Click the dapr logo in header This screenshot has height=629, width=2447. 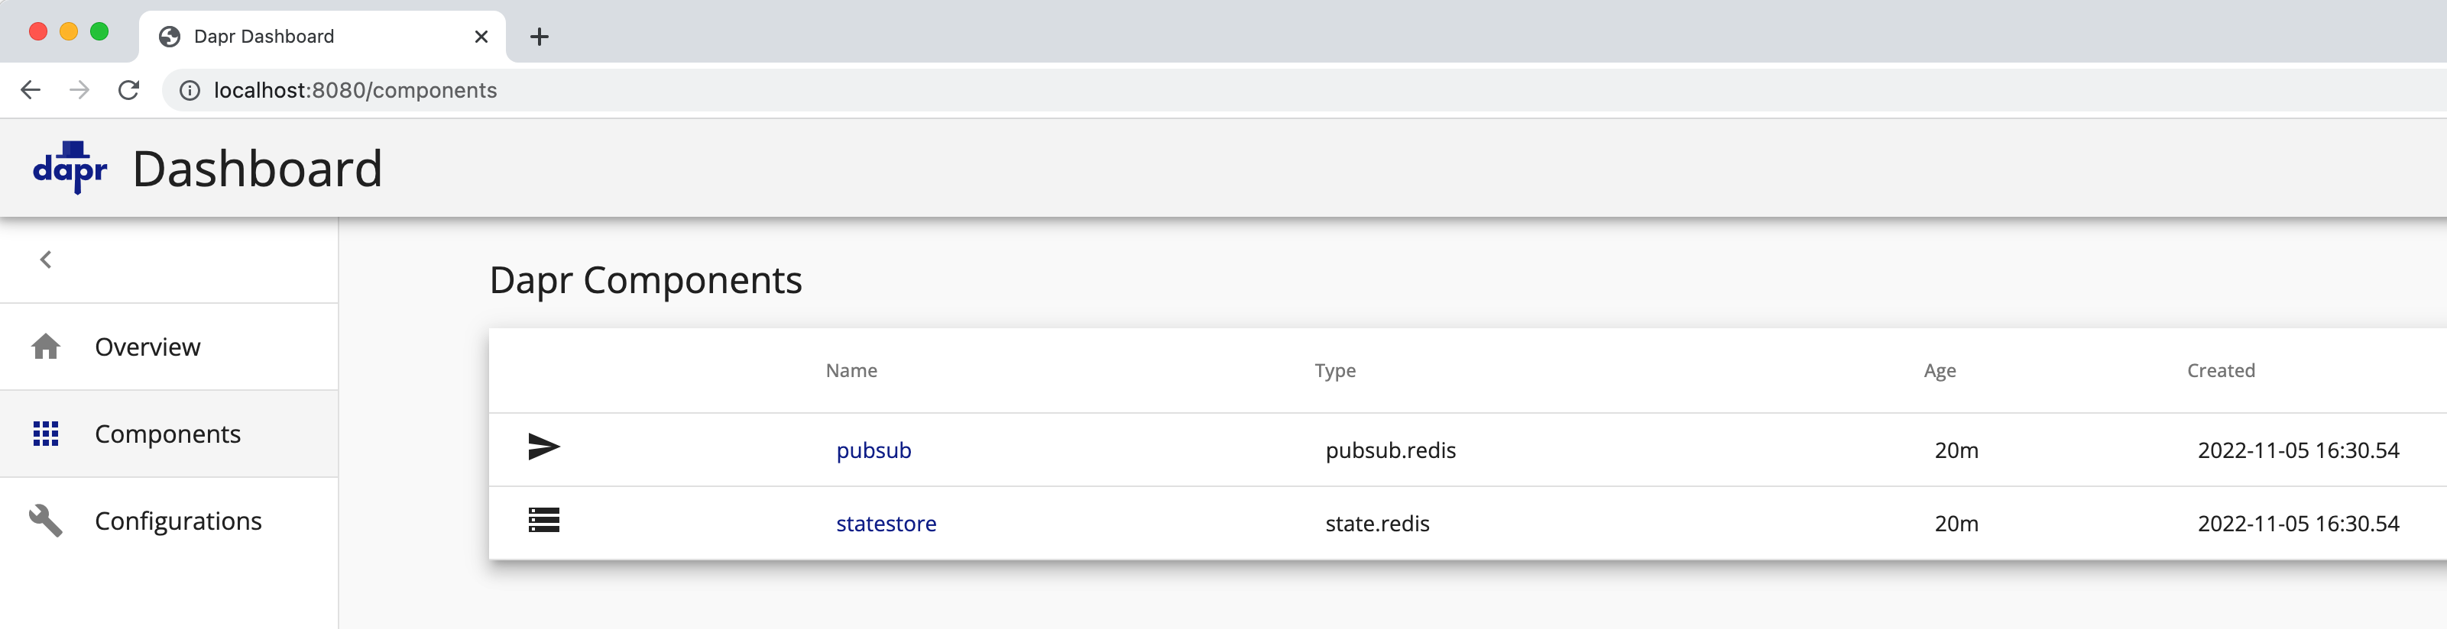coord(70,168)
